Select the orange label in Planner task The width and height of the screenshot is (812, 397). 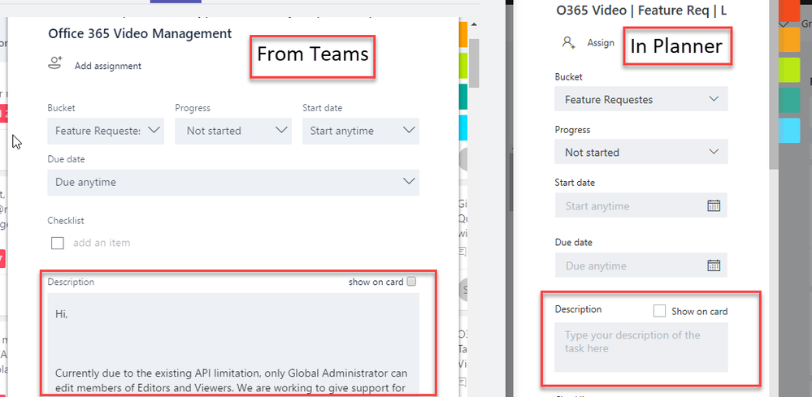click(790, 40)
